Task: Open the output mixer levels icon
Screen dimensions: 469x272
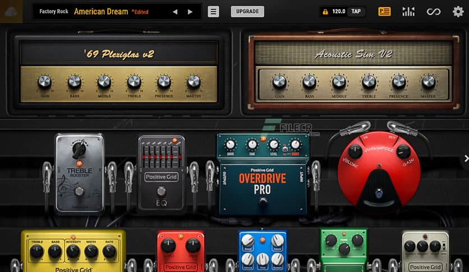Action: 408,12
